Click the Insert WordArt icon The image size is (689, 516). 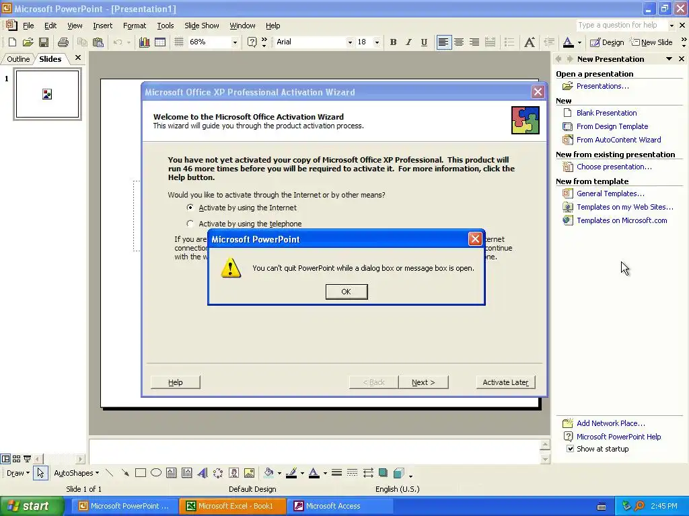[x=202, y=473]
